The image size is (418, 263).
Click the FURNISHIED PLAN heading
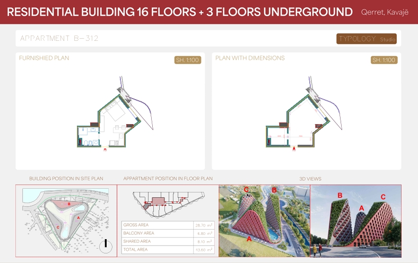[x=44, y=58]
